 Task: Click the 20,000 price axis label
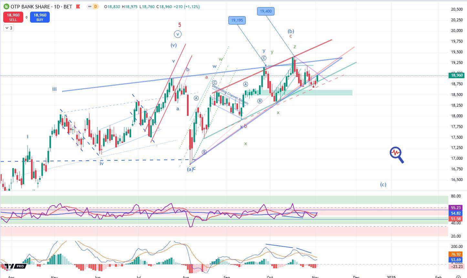pyautogui.click(x=456, y=31)
